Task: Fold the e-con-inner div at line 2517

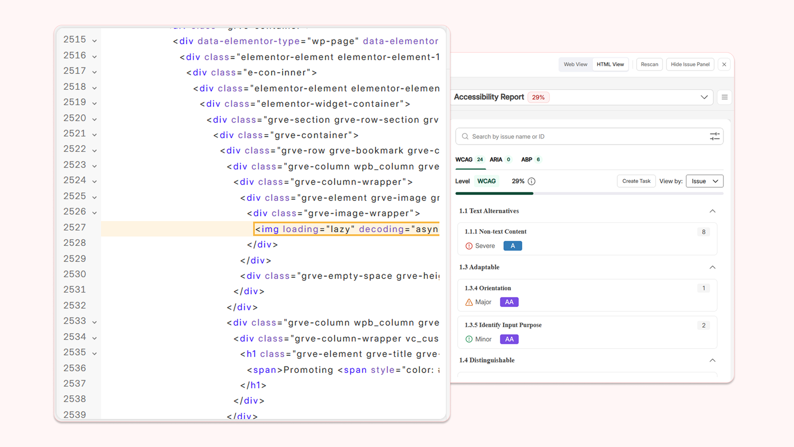Action: pyautogui.click(x=95, y=72)
